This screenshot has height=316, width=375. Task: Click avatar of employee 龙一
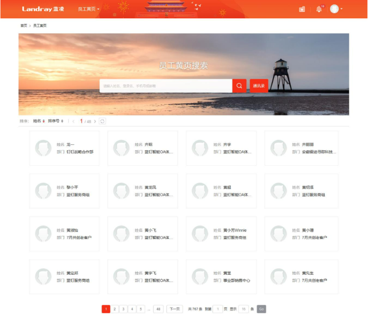click(x=43, y=148)
